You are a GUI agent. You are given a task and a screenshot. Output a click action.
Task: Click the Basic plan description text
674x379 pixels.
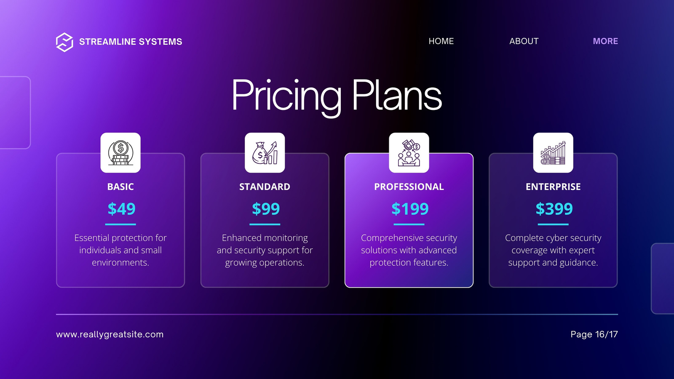(x=120, y=250)
